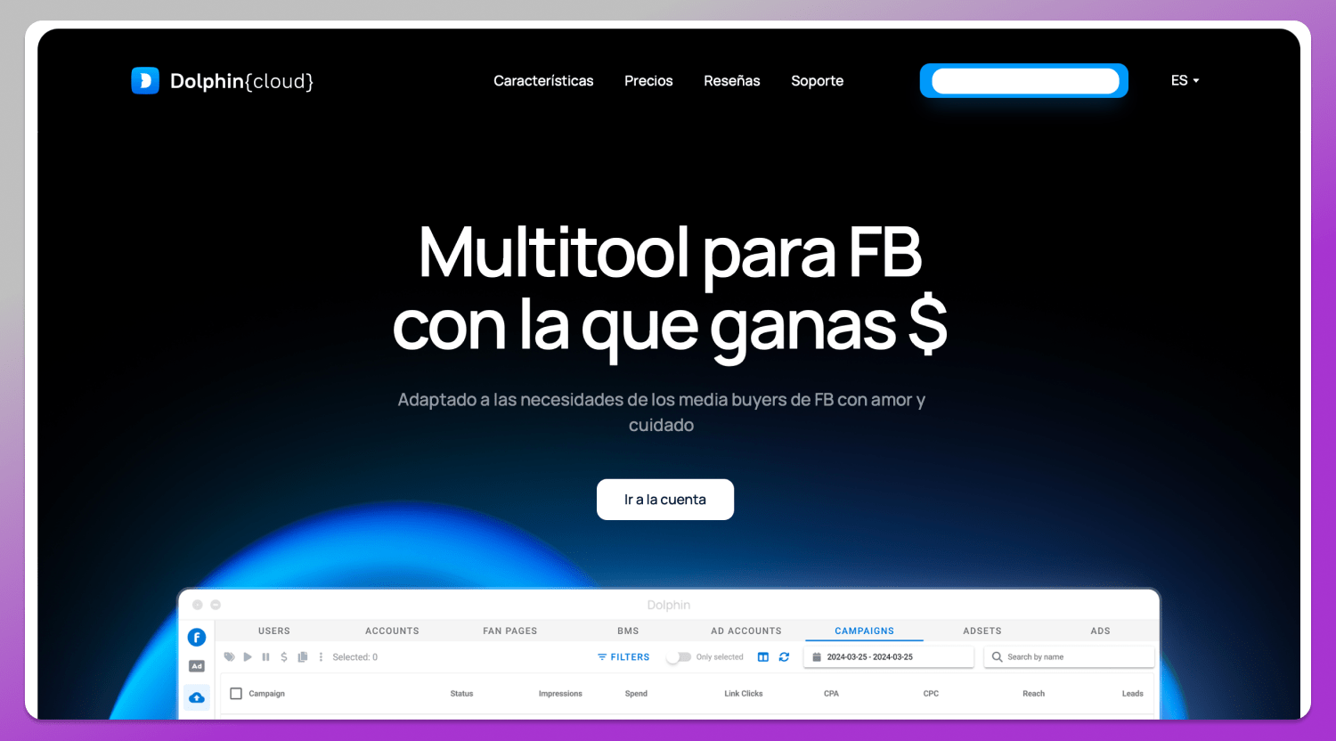Click the pause icon in campaigns toolbar
This screenshot has height=741, width=1336.
(265, 657)
